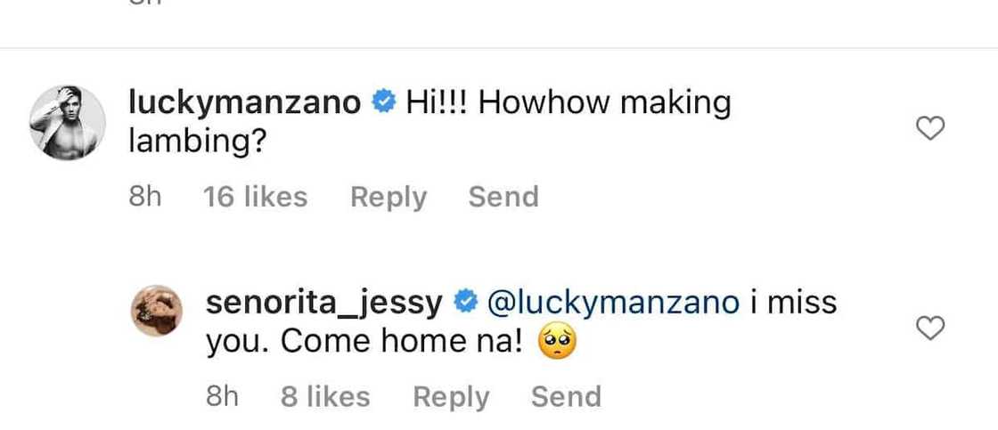Viewport: 998px width, 430px height.
Task: Reply to luckymanzano's comment
Action: coord(389,197)
